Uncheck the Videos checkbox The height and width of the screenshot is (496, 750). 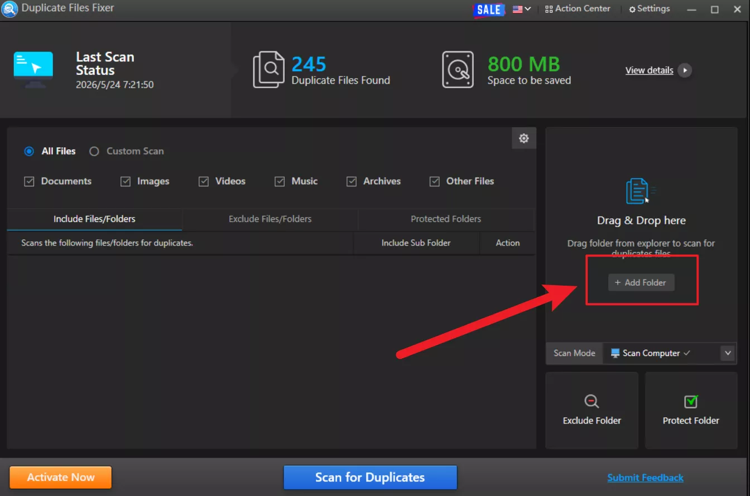[x=204, y=181]
